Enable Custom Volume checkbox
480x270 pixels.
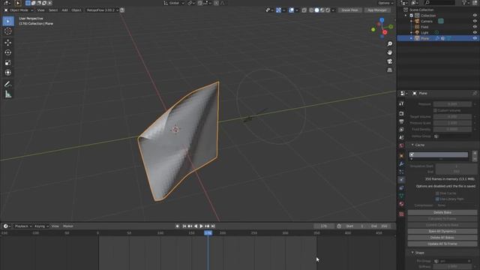[435, 110]
